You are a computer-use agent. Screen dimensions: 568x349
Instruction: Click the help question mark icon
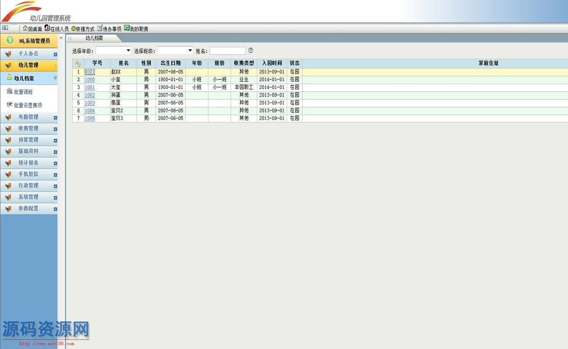click(x=251, y=51)
